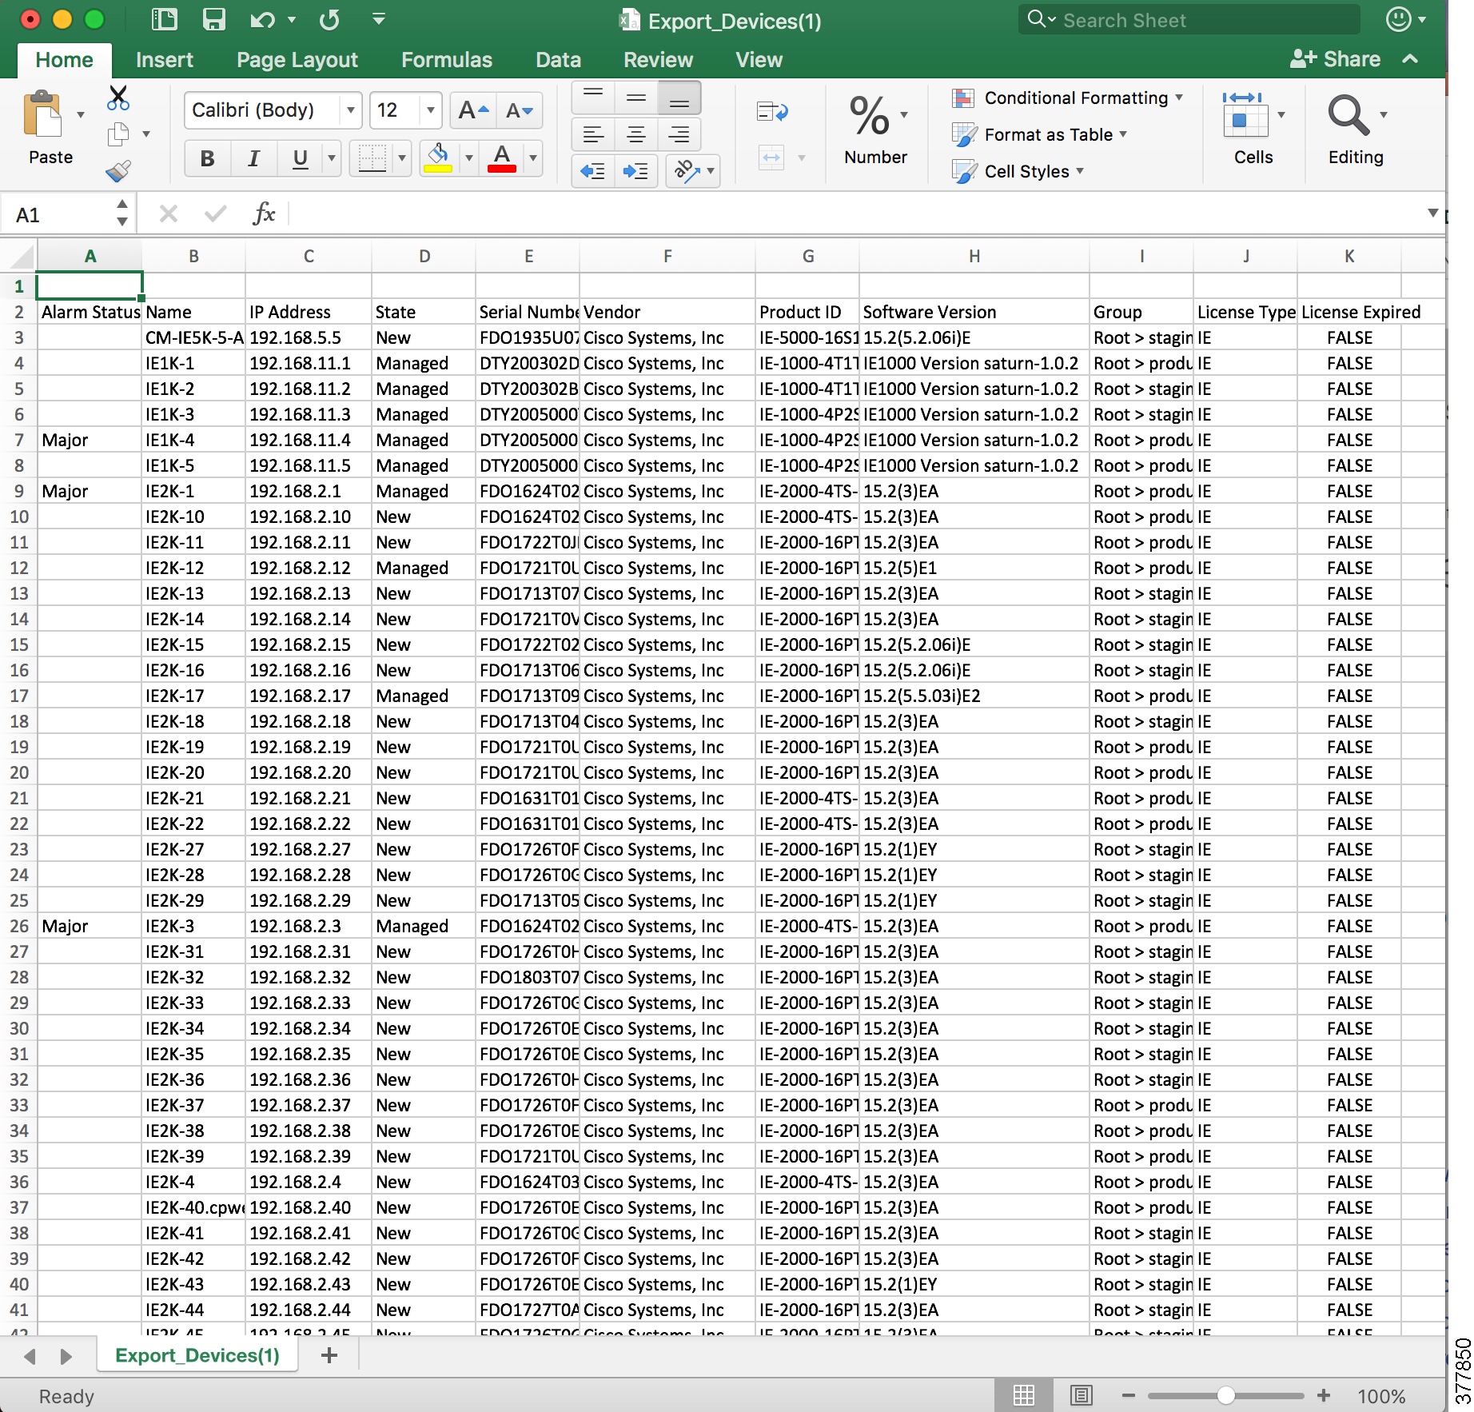Click the Merge cells icon
Viewport: 1474px width, 1412px height.
(771, 158)
